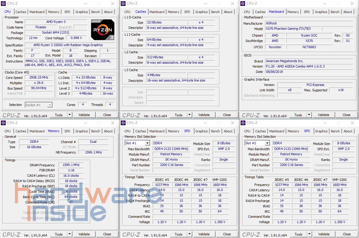Click the AMD Ryzen 3 logo image
The width and height of the screenshot is (359, 238).
103,30
